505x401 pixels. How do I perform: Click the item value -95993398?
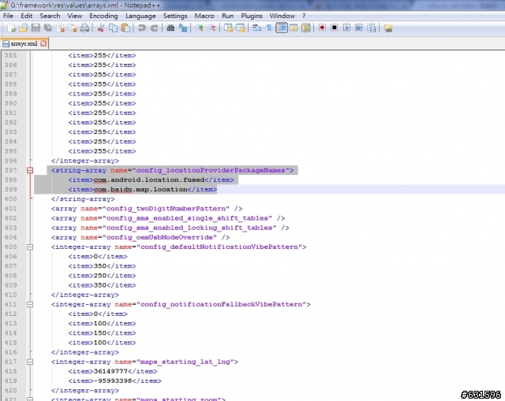(x=113, y=381)
